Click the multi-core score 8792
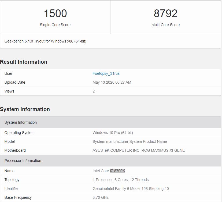The image size is (222, 202). point(165,13)
